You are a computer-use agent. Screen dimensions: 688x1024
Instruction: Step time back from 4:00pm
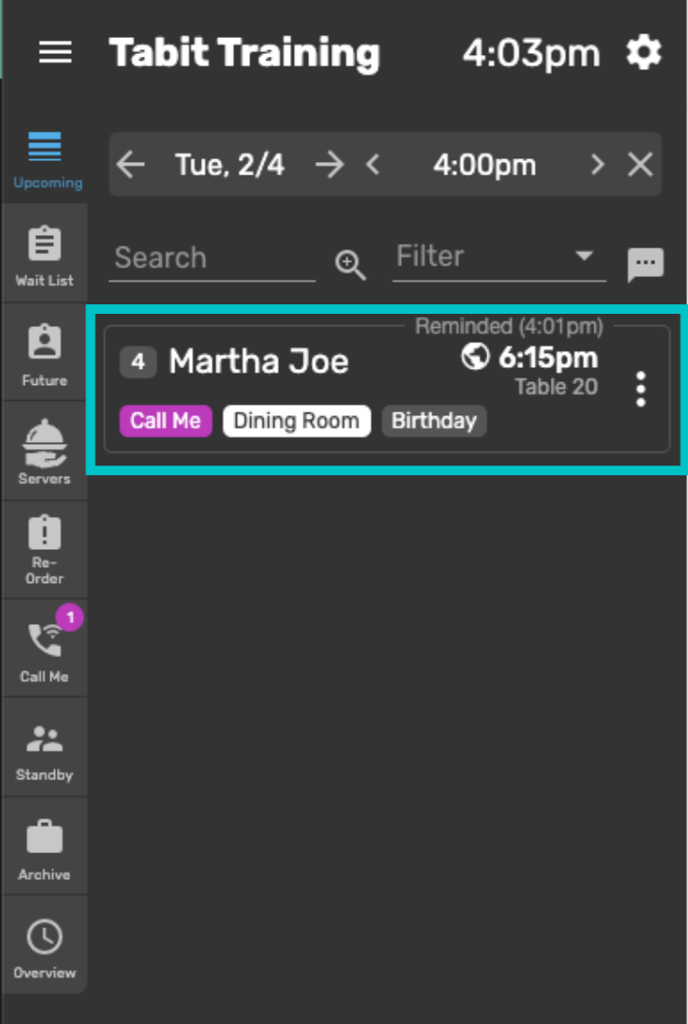click(x=372, y=165)
